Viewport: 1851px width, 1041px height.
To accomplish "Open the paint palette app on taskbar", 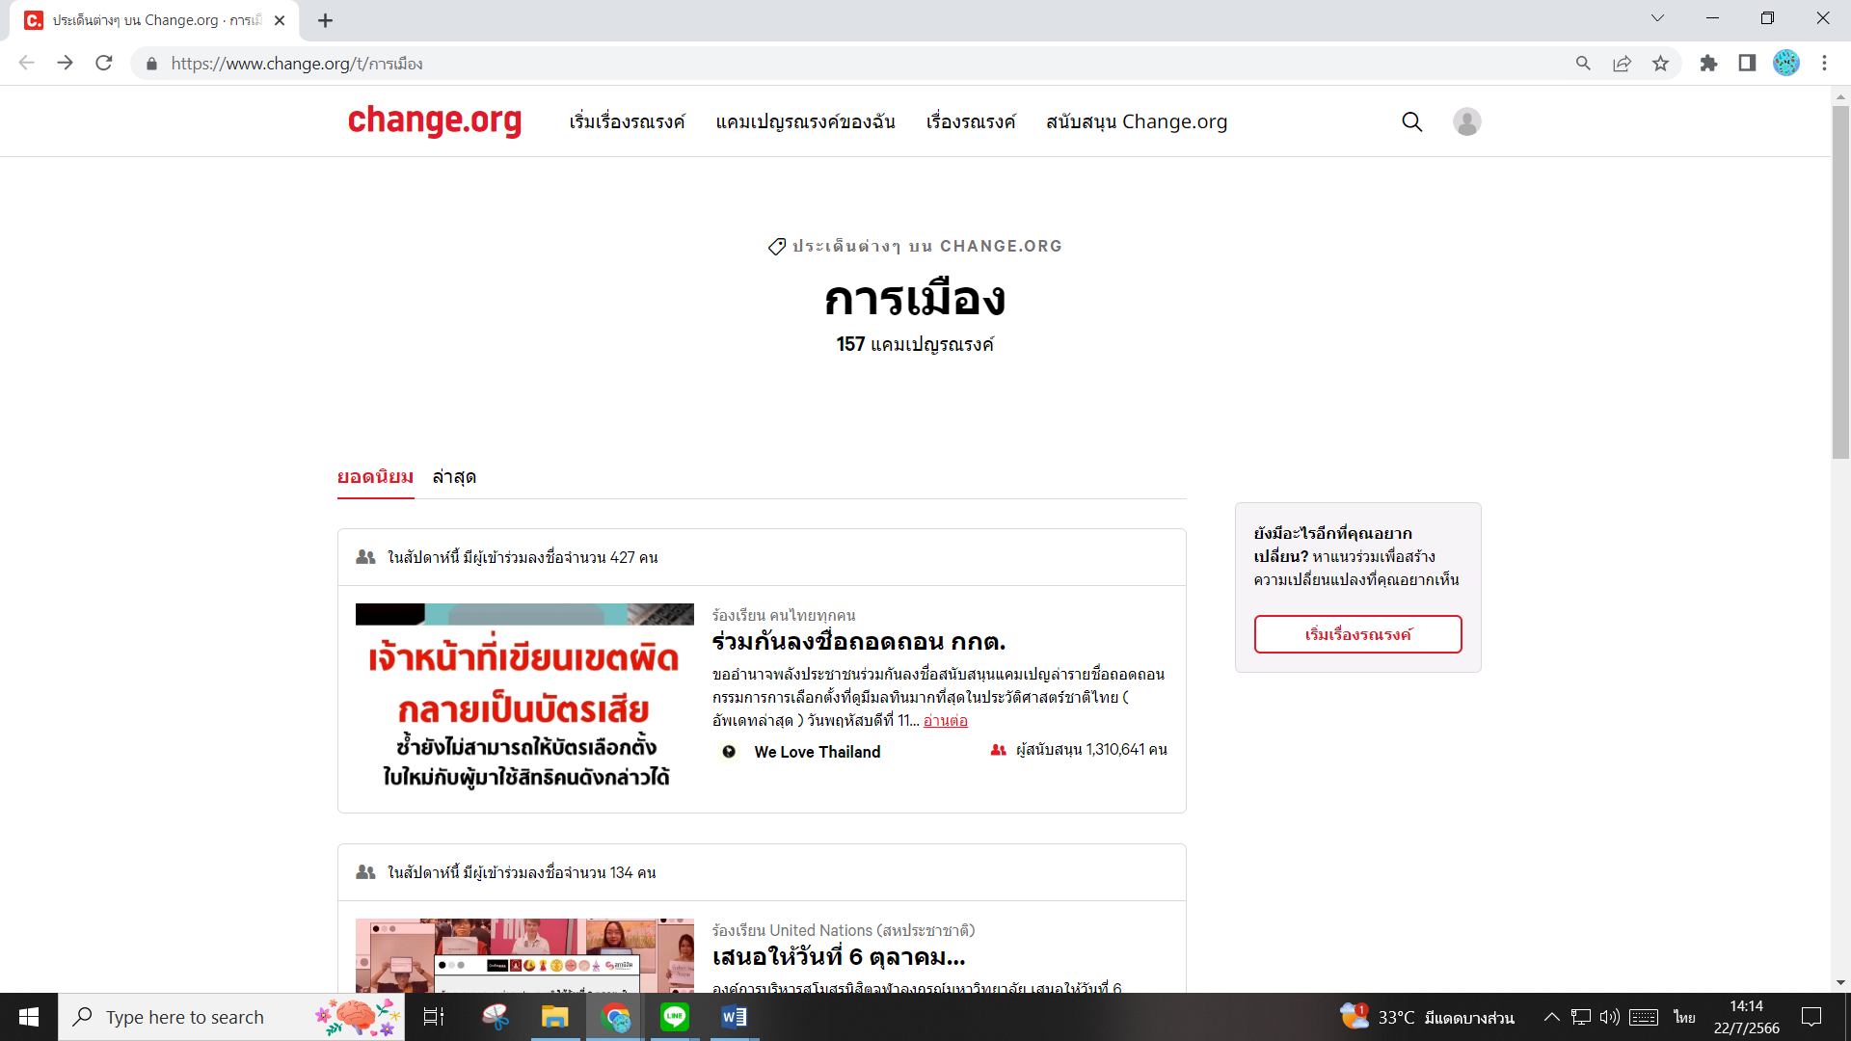I will click(x=495, y=1017).
